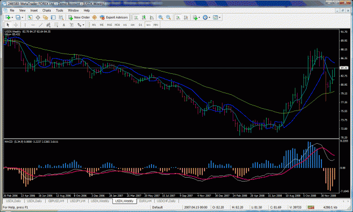Switch timeframe to H4
This screenshot has height=212, width=353.
tap(133, 25)
